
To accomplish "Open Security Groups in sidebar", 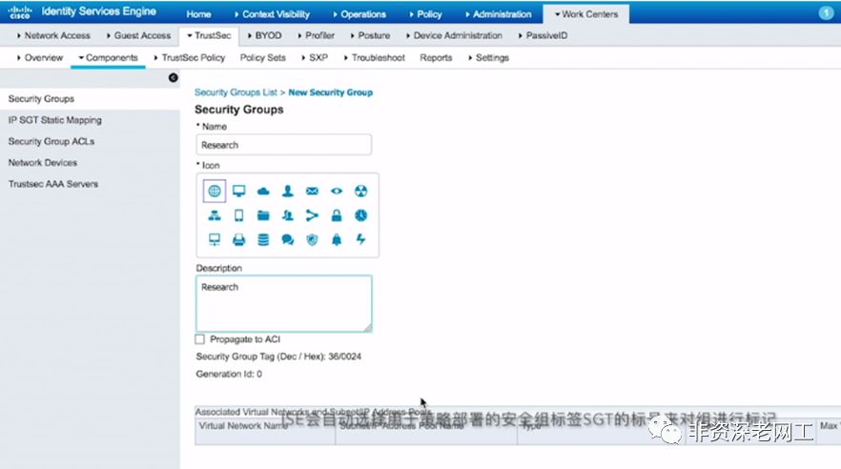I will tap(41, 99).
